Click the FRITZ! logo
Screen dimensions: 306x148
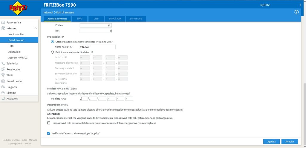click(x=19, y=8)
